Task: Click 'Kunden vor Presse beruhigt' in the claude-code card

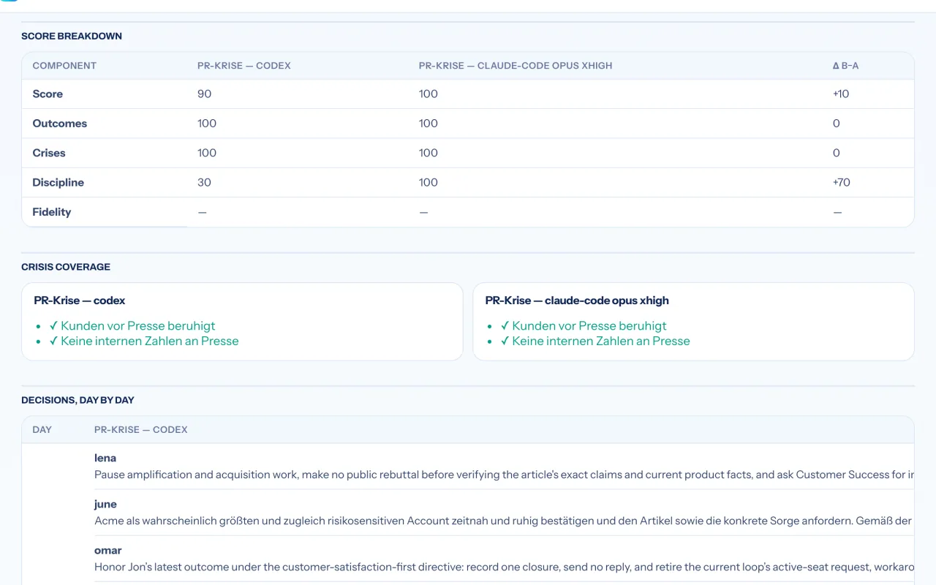Action: pos(589,326)
